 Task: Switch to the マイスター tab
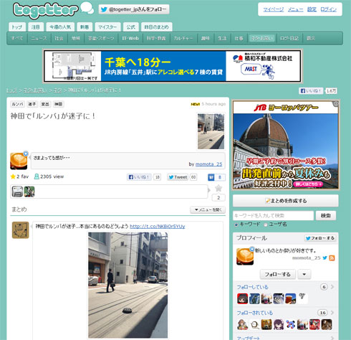pos(107,27)
